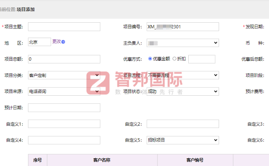Click the 自定义2 input field
The height and width of the screenshot is (166, 269).
(183, 124)
